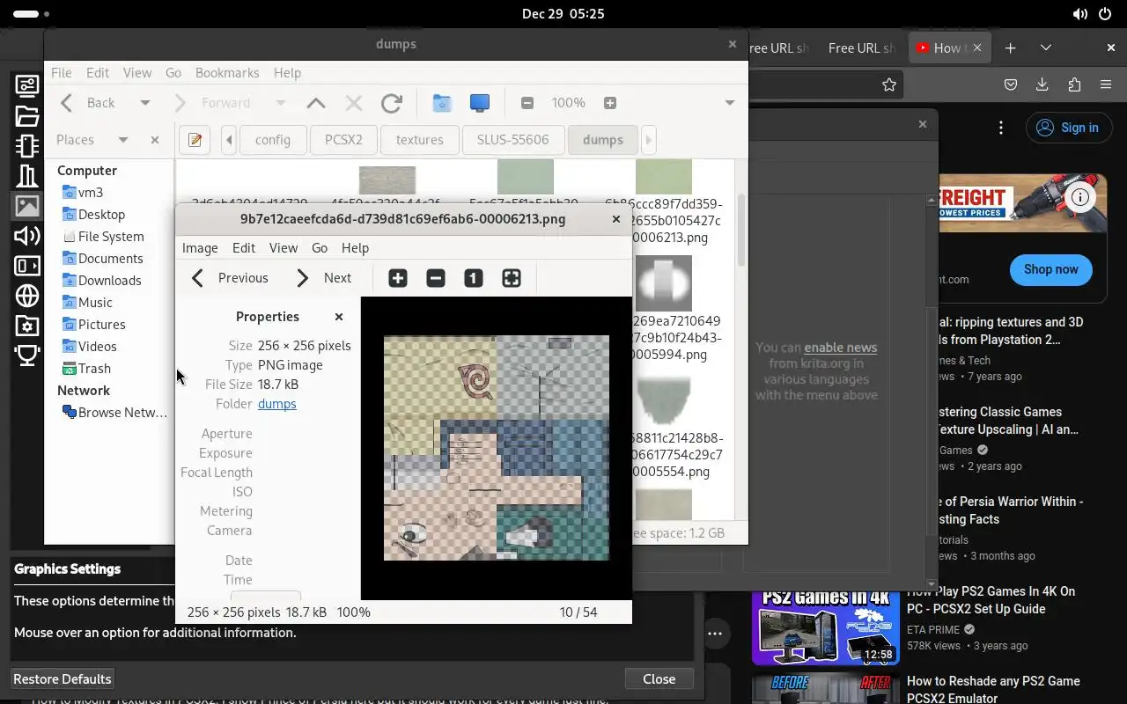Viewport: 1127px width, 704px height.
Task: Fit image to window in viewer
Action: click(512, 278)
